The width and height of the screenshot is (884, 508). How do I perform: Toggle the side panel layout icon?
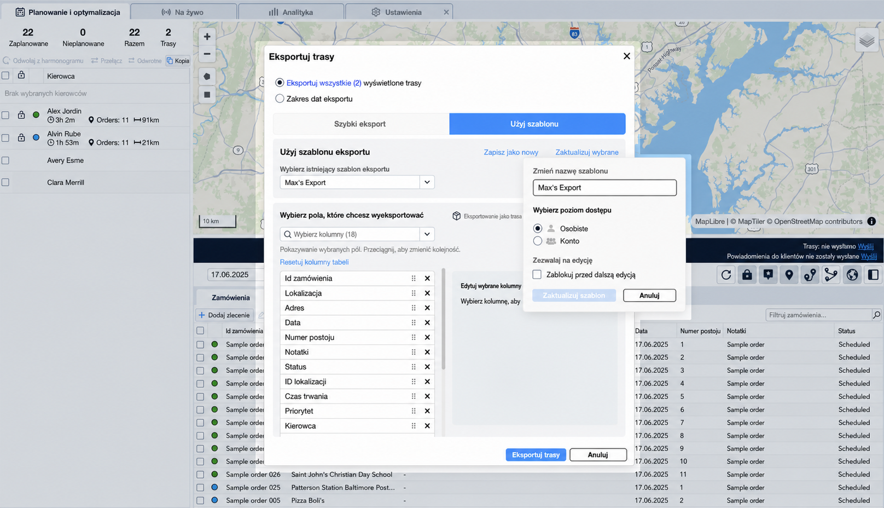(x=873, y=275)
